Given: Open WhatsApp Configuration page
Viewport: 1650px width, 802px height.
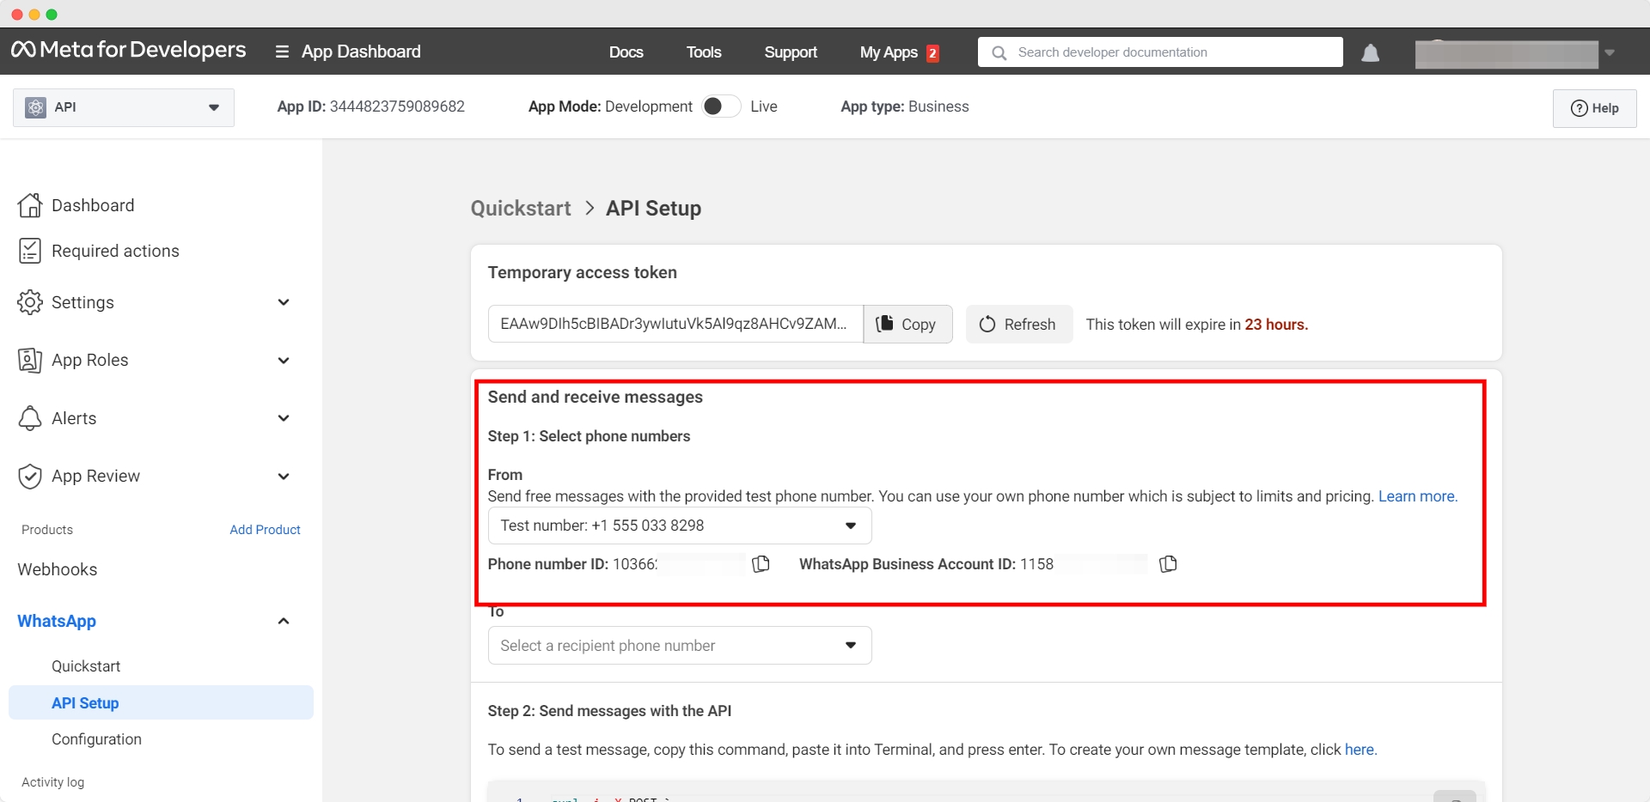Looking at the screenshot, I should pyautogui.click(x=96, y=739).
